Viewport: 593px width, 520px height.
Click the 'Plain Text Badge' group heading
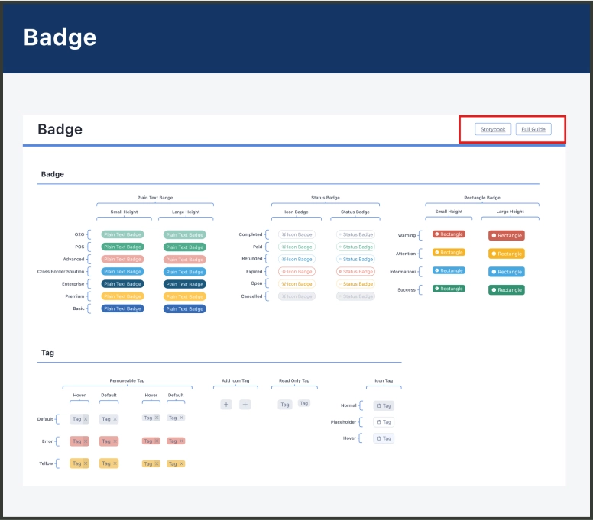[x=155, y=198]
